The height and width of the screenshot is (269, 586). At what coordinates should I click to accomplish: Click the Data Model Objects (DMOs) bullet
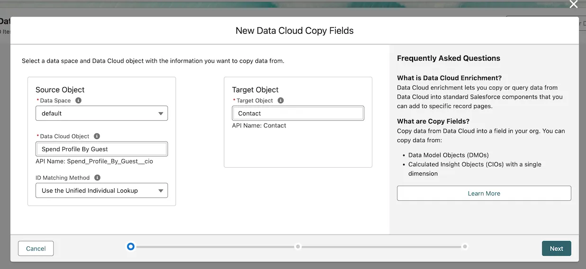tap(448, 155)
